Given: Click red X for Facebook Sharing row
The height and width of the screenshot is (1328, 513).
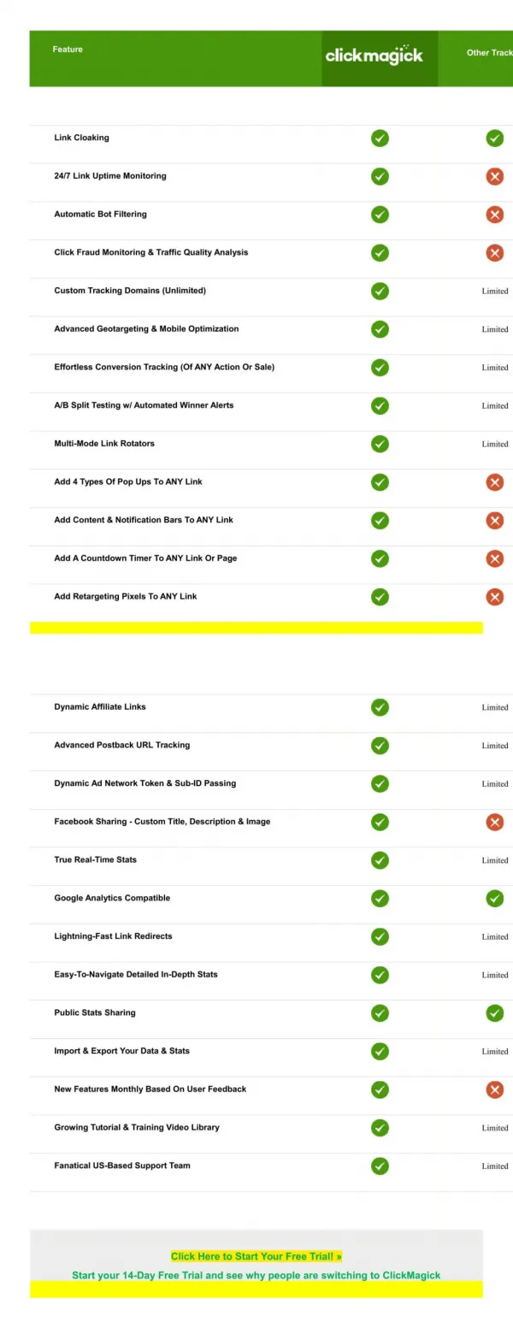Looking at the screenshot, I should point(494,822).
